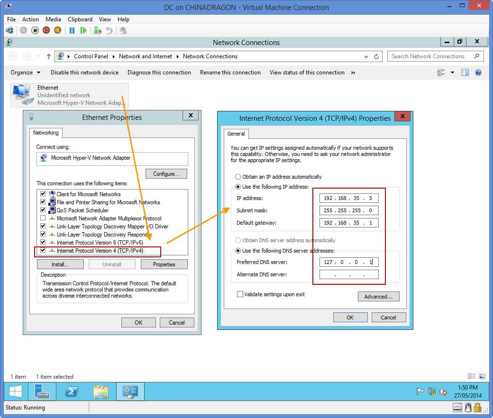Screen dimensions: 493x418
Task: Check Validate settings upon exit
Action: (240, 294)
